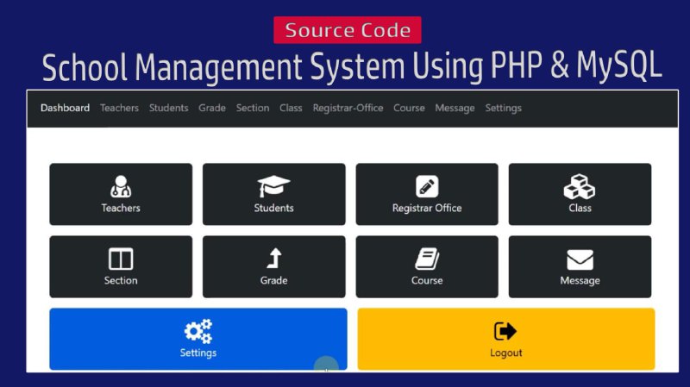Click the red Source Code button
690x387 pixels.
click(348, 30)
